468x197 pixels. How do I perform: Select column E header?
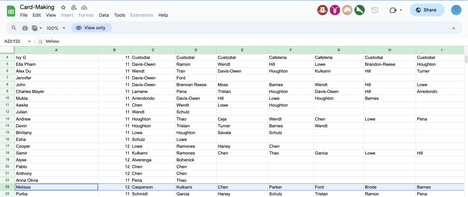[242, 50]
